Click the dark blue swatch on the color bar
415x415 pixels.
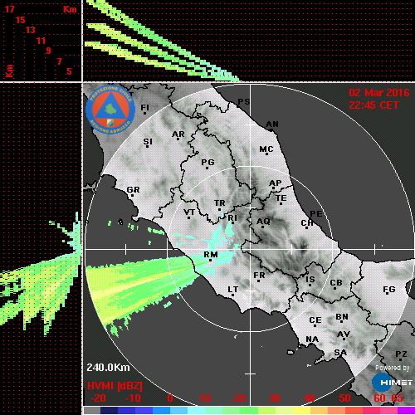tap(109, 410)
